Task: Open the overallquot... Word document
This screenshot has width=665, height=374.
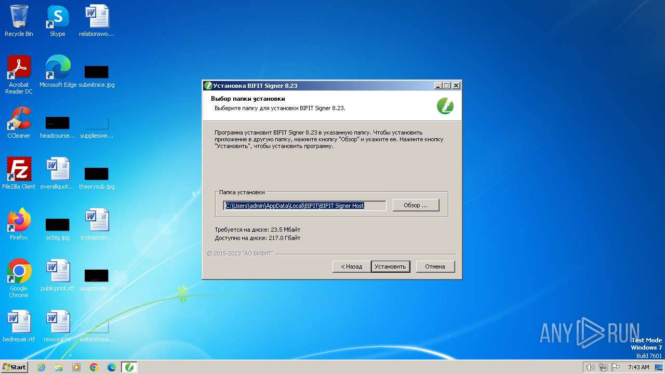Action: [58, 173]
